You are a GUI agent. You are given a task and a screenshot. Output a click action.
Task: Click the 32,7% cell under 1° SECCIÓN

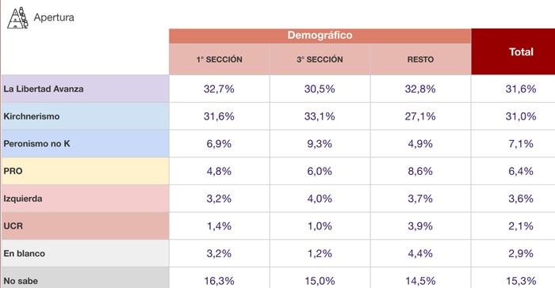pos(220,89)
